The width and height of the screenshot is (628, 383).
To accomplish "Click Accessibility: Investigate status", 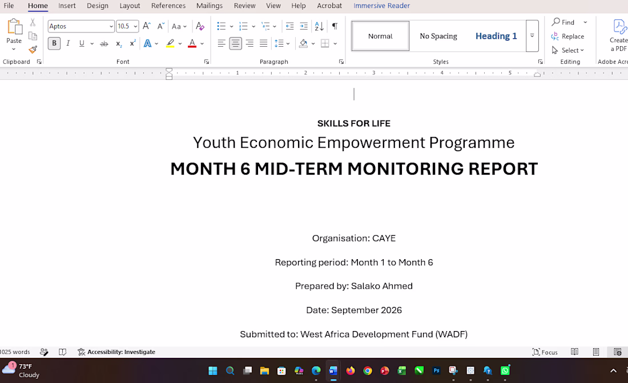I will coord(116,352).
